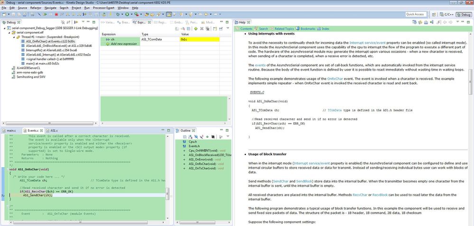Open the Refactor menu
The image size is (474, 226).
point(36,8)
